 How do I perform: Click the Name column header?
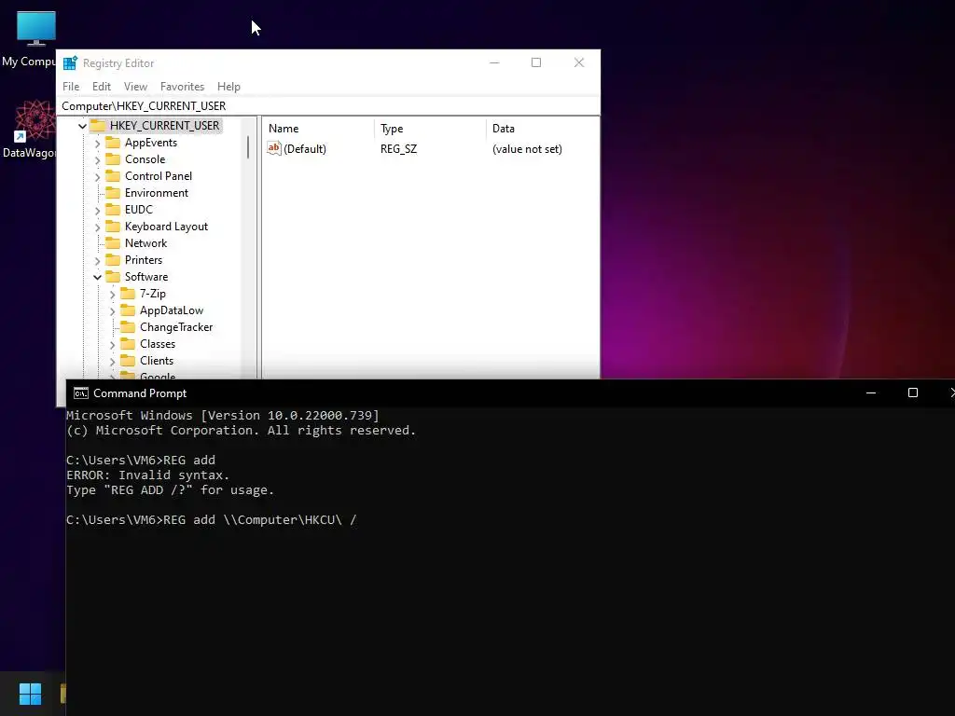(319, 129)
